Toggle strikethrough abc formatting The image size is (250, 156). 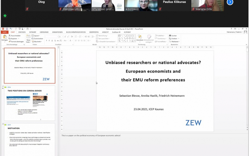coord(58,41)
